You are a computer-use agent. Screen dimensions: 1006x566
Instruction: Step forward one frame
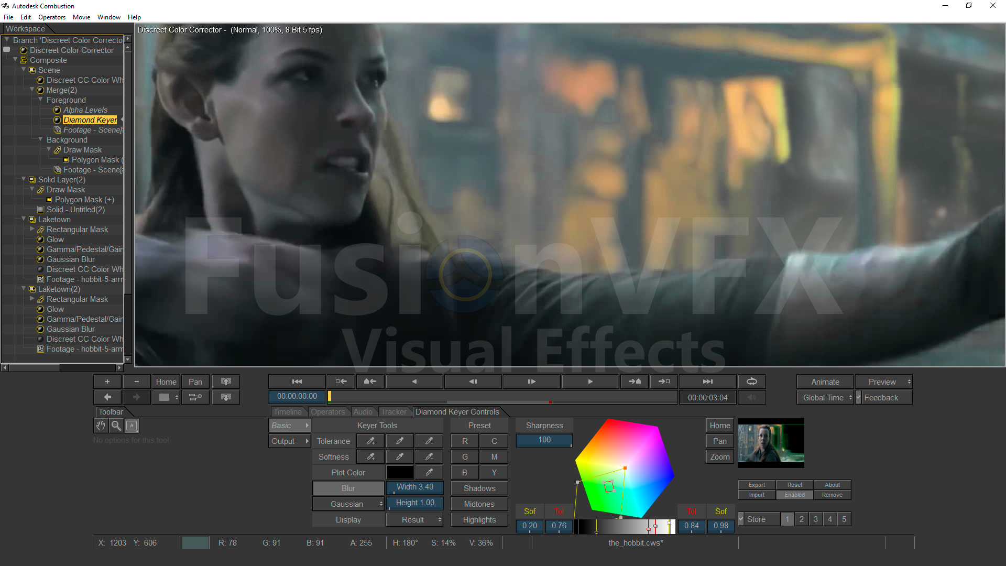(x=532, y=382)
